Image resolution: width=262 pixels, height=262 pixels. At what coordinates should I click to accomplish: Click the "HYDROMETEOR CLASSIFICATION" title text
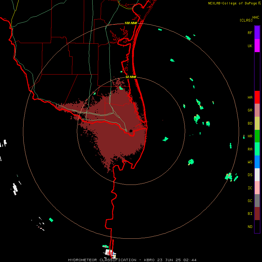pos(102,260)
